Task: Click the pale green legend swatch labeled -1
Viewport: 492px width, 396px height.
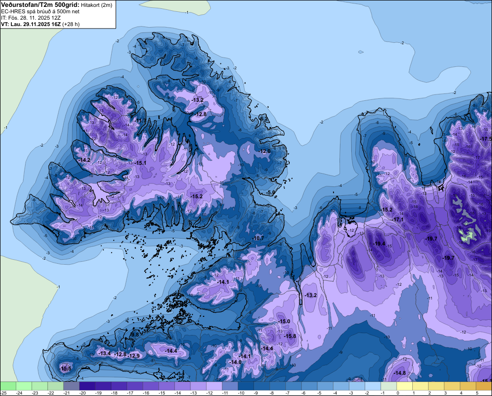Action: pos(389,386)
